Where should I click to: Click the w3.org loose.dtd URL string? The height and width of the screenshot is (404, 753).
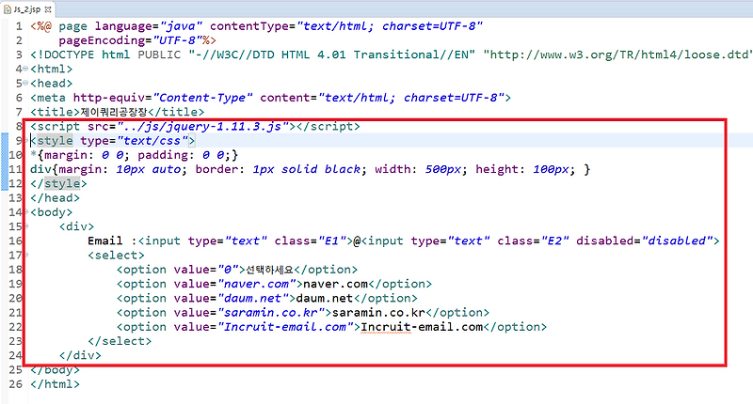[x=617, y=54]
